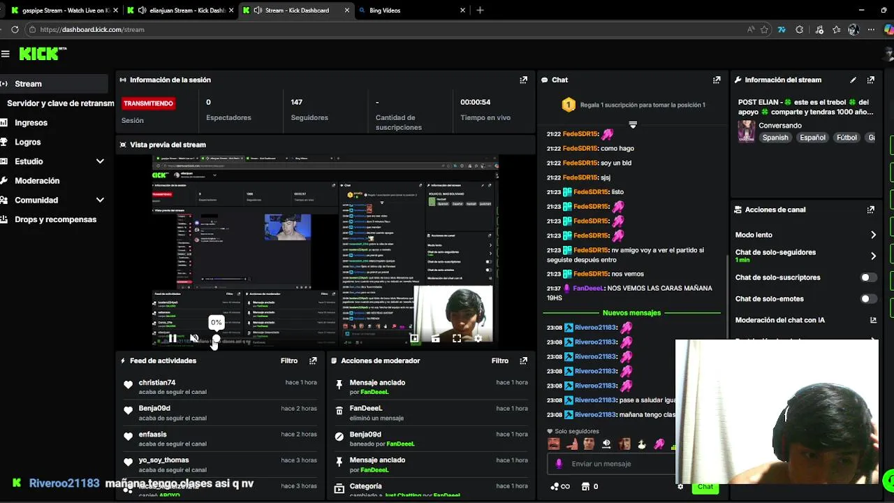Open Filtro in Feed de actividades
Image resolution: width=894 pixels, height=503 pixels.
289,361
